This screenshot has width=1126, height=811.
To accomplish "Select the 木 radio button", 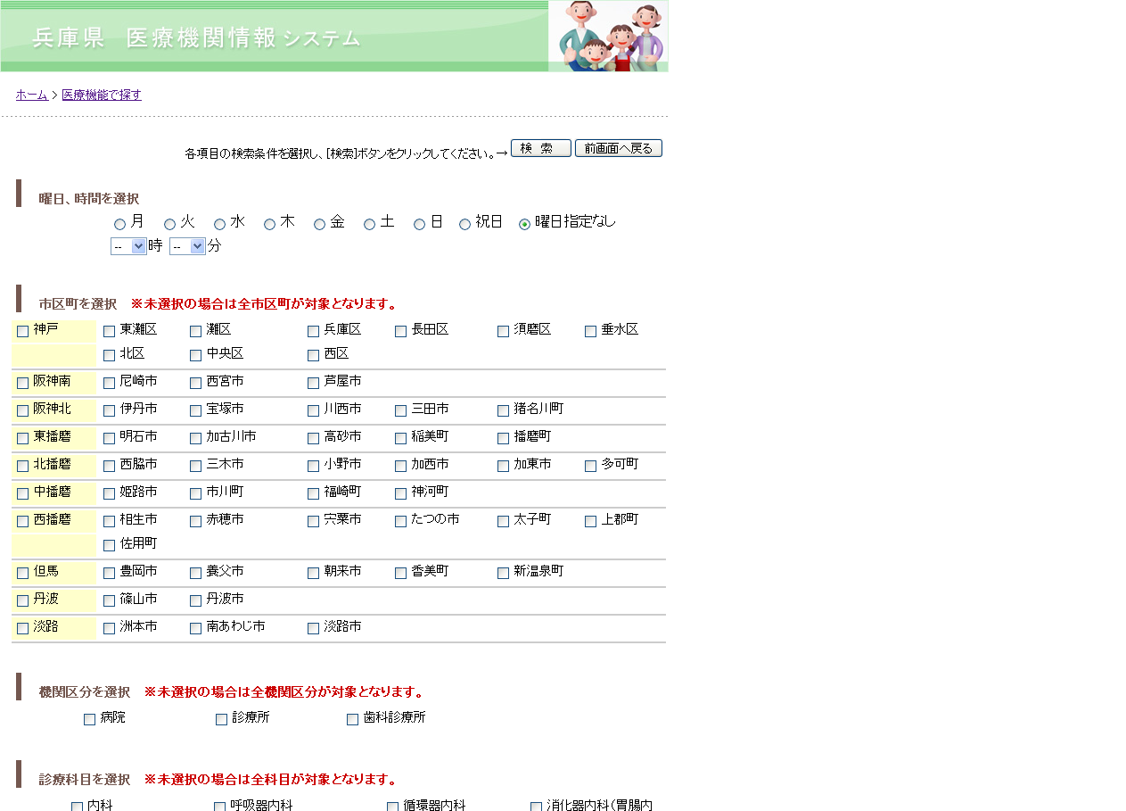I will [x=270, y=225].
